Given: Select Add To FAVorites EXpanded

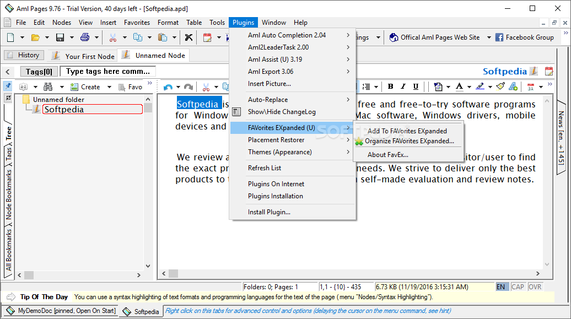Looking at the screenshot, I should click(x=407, y=131).
